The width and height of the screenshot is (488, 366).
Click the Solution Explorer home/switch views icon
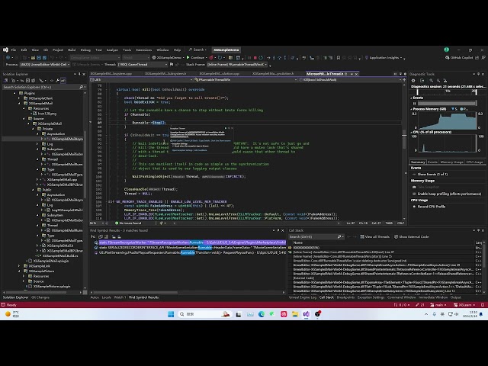6,81
